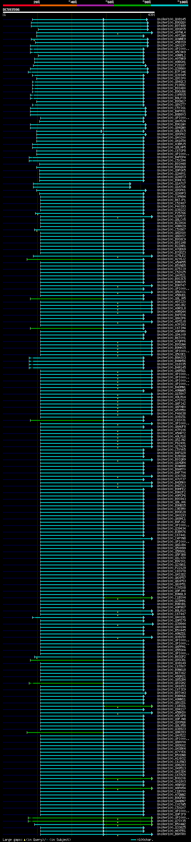
Task: Select hit UniRef100_Q41654
Action: point(171,141)
